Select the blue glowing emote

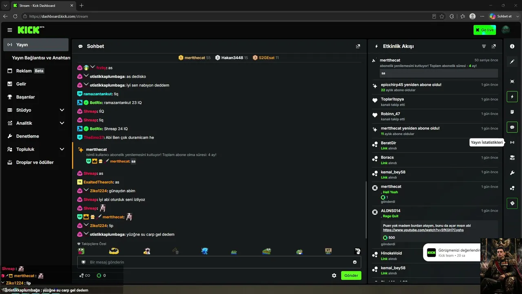pyautogui.click(x=205, y=251)
